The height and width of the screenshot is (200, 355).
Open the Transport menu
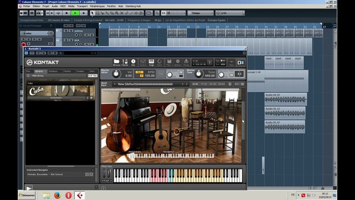82,6
